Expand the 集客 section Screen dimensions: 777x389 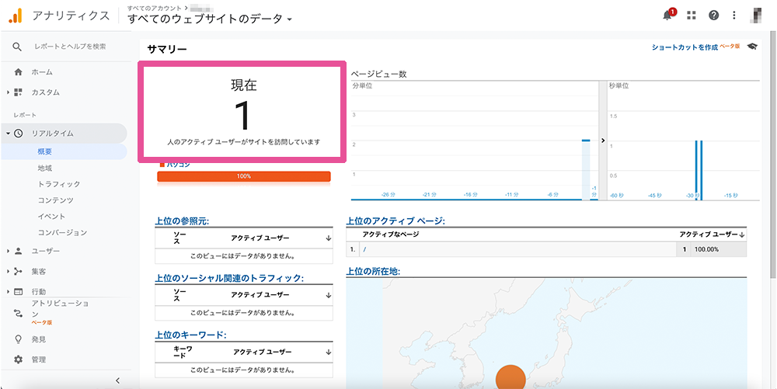[x=8, y=271]
